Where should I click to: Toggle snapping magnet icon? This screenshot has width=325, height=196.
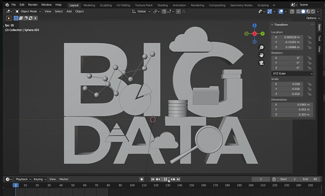[164, 11]
